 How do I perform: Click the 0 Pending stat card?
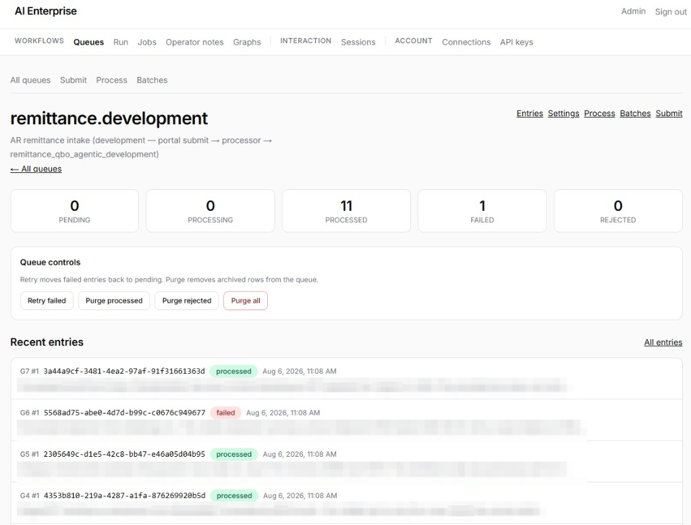(x=74, y=211)
